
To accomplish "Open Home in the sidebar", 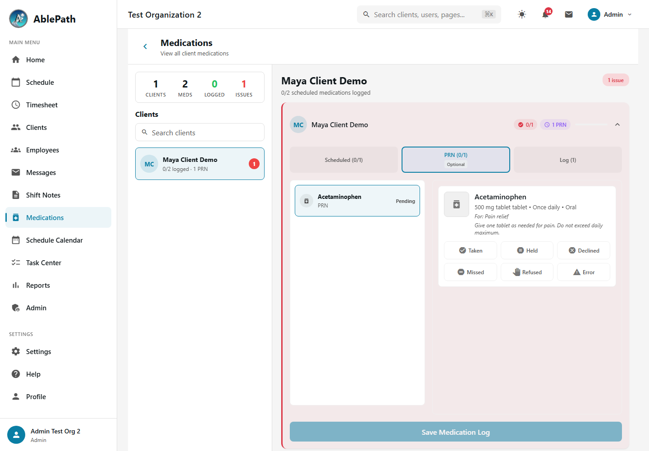I will [x=58, y=60].
